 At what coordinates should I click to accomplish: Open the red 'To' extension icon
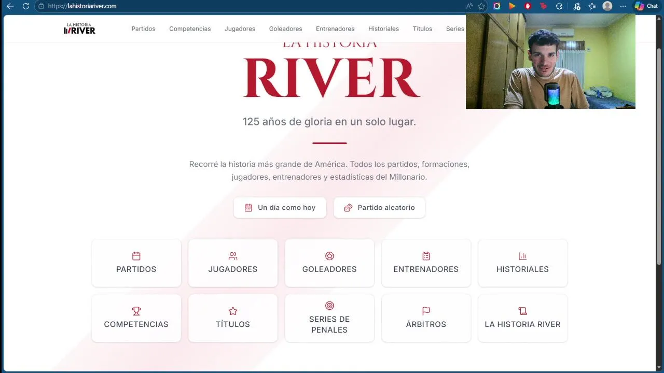(543, 6)
